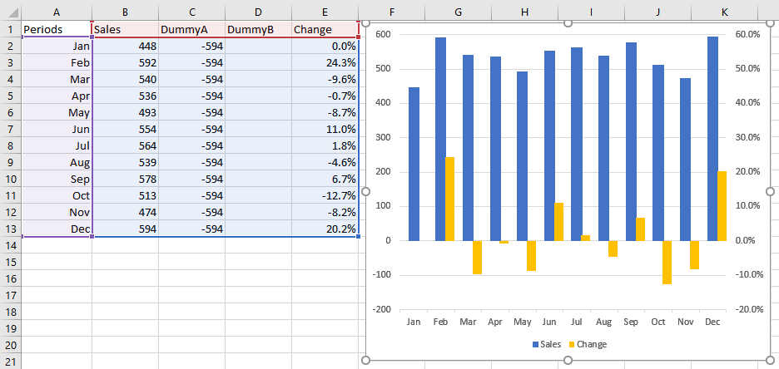The width and height of the screenshot is (779, 369).
Task: Select the Sales value 554
Action: [125, 129]
